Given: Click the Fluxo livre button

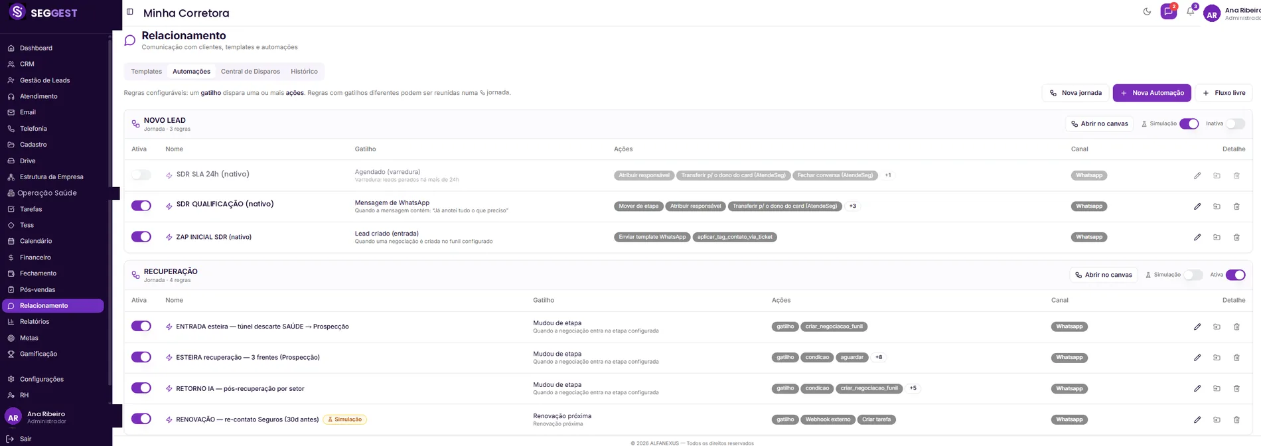Looking at the screenshot, I should click(x=1224, y=93).
